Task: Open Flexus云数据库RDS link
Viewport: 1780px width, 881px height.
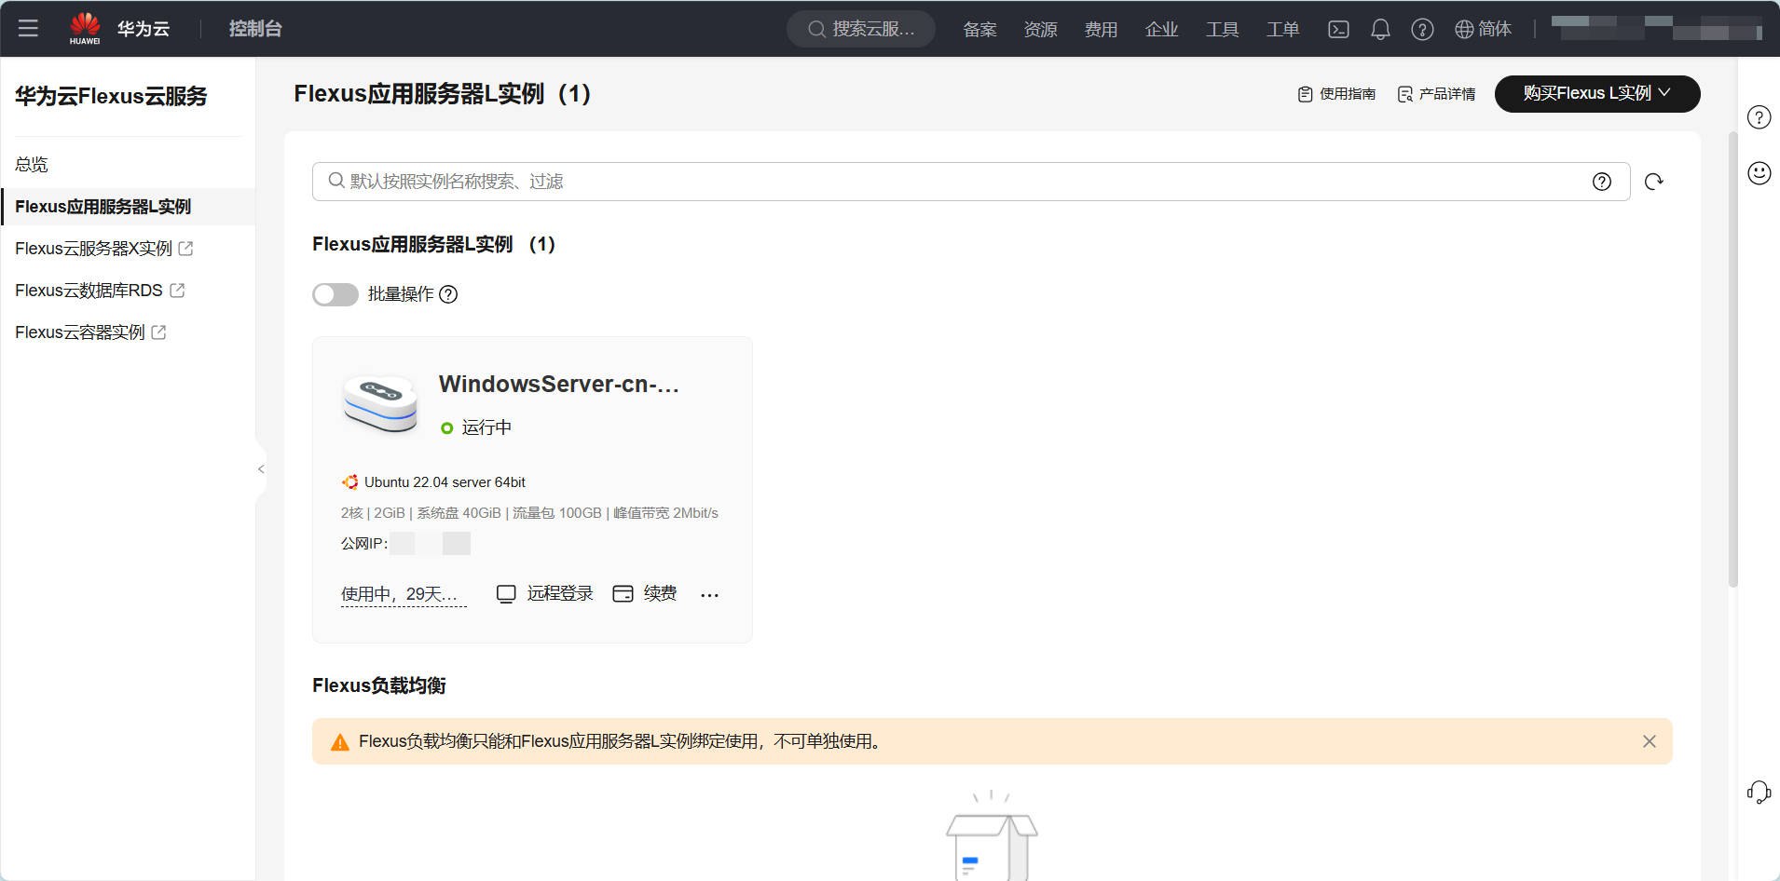Action: coord(89,291)
